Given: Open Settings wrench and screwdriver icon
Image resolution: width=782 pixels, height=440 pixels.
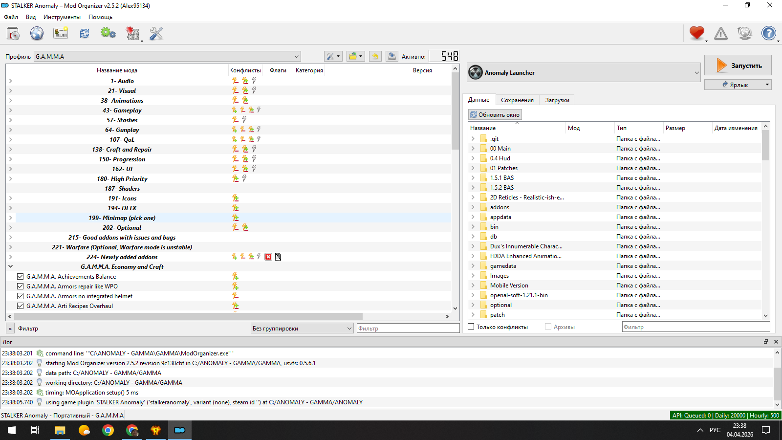Looking at the screenshot, I should pyautogui.click(x=156, y=33).
